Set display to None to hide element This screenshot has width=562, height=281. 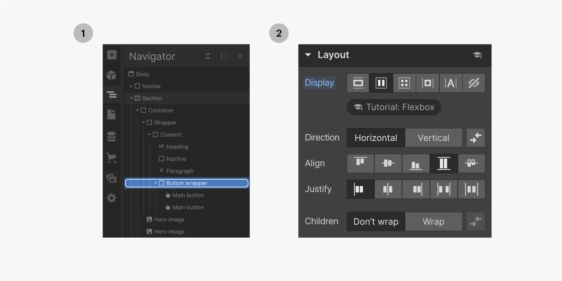pos(474,83)
